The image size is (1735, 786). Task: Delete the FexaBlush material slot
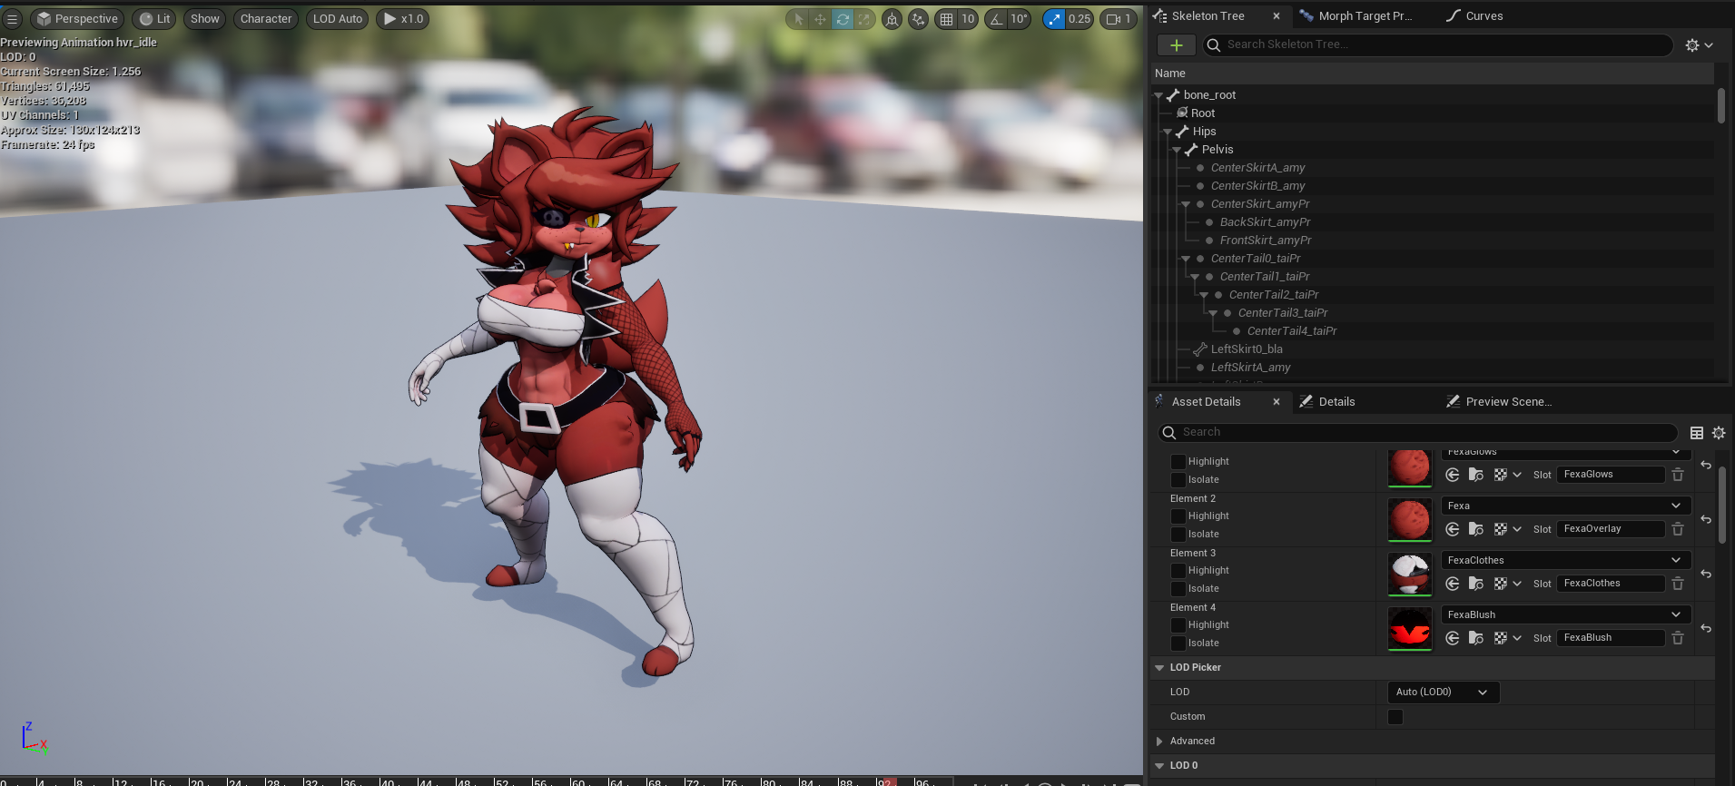click(x=1678, y=638)
